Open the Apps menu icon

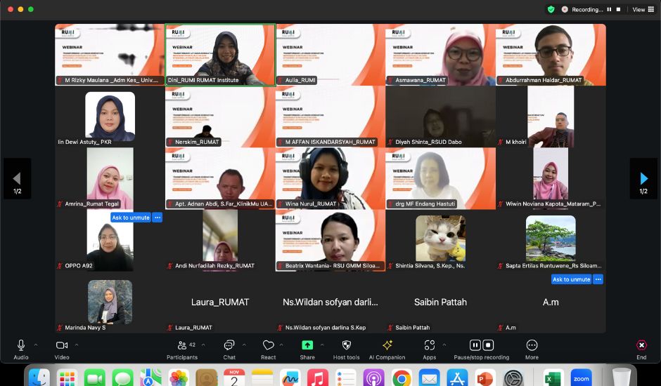tap(429, 345)
